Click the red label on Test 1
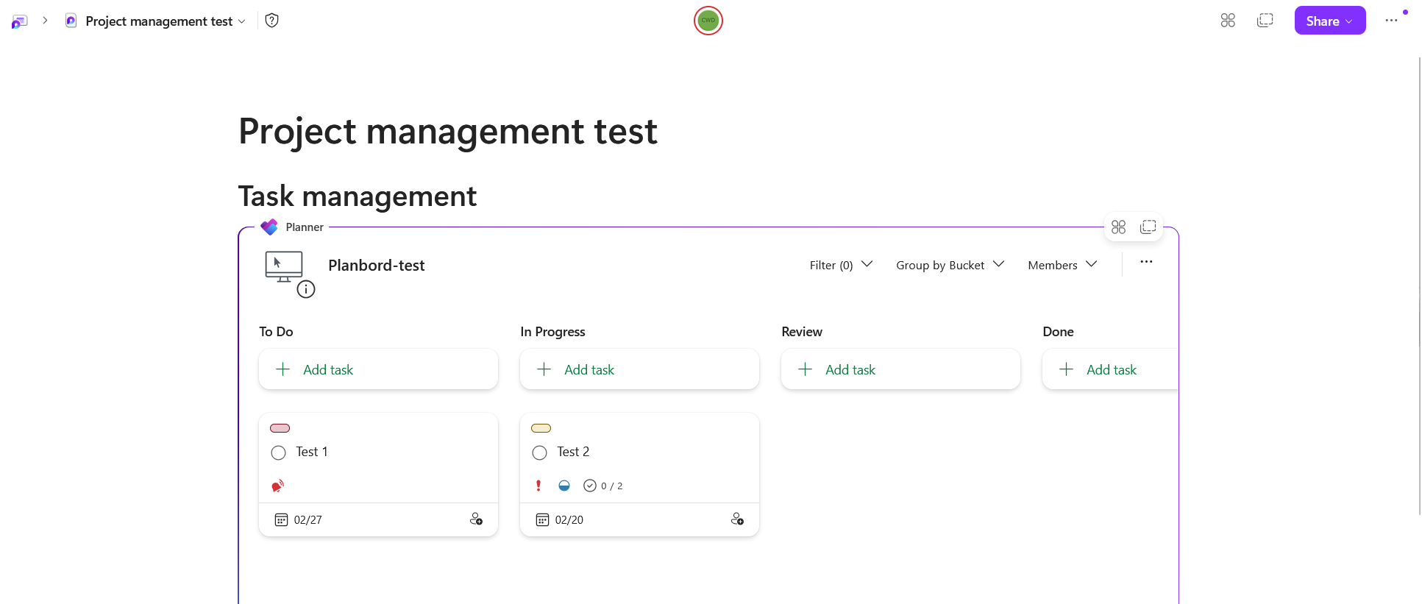Screen dimensions: 1422x604 click(280, 428)
